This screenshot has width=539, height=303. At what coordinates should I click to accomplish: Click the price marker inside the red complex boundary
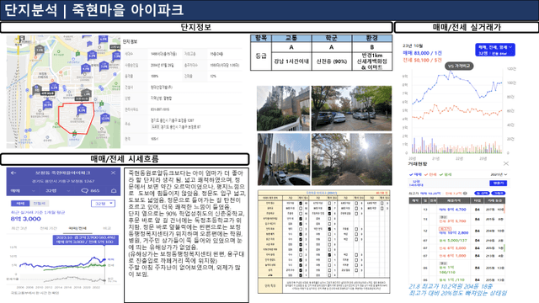[82, 110]
